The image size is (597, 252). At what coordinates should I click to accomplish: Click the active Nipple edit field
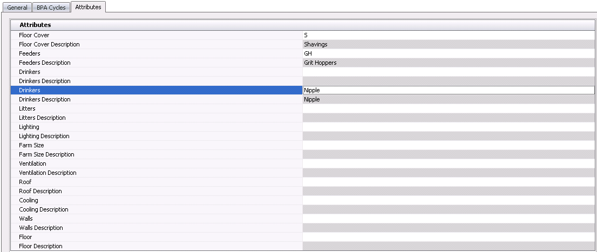point(448,90)
